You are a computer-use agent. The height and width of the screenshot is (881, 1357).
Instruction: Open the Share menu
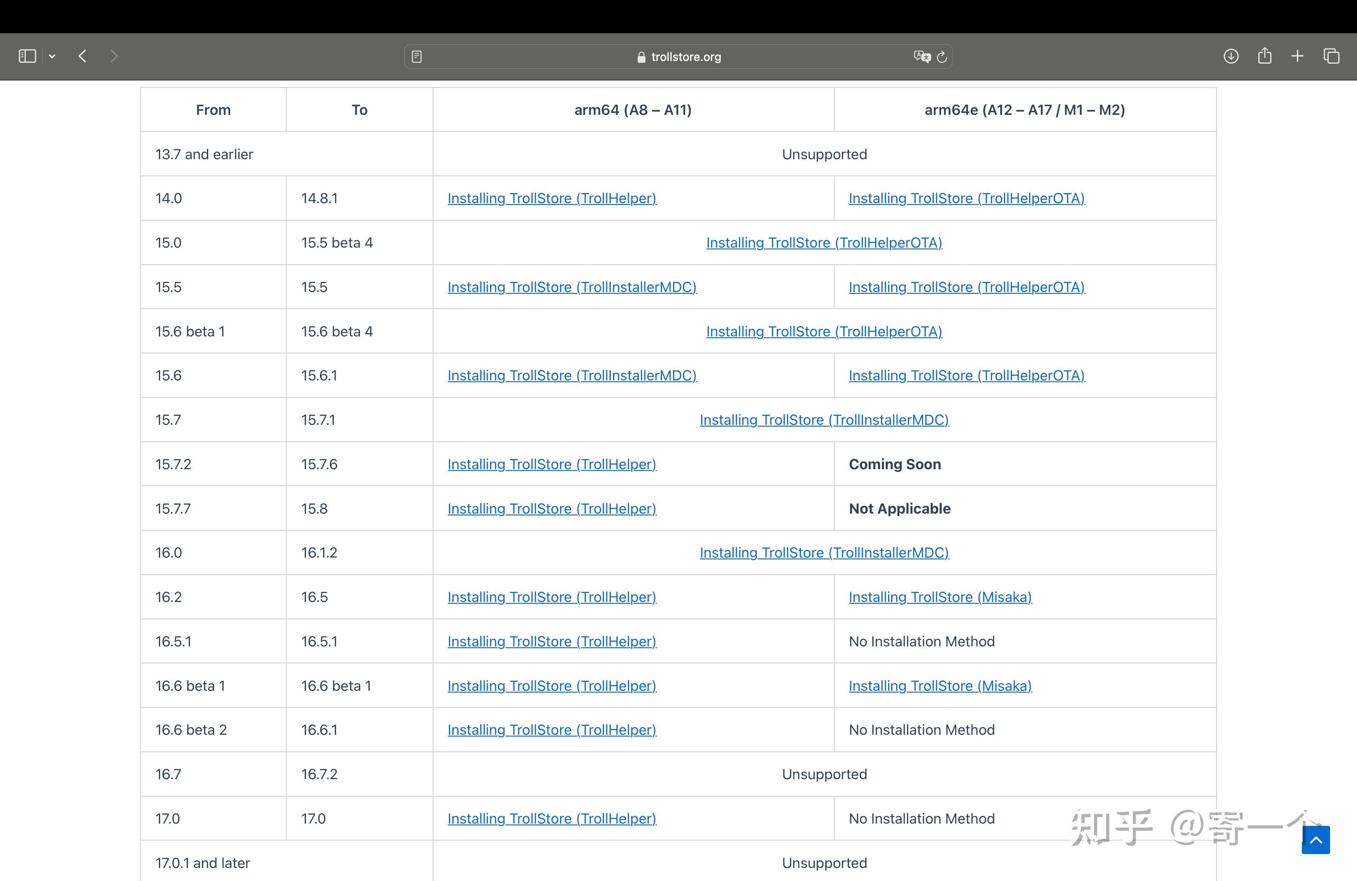tap(1265, 55)
